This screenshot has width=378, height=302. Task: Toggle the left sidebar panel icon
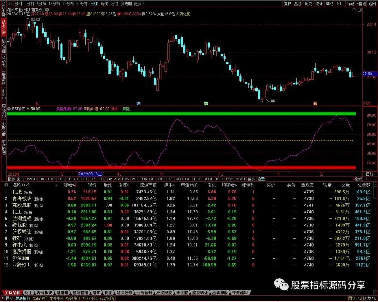pyautogui.click(x=10, y=4)
